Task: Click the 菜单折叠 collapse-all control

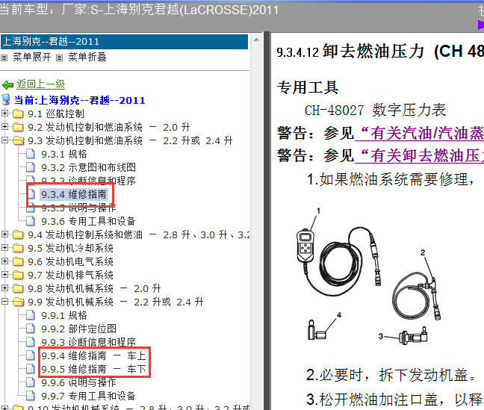Action: click(87, 57)
